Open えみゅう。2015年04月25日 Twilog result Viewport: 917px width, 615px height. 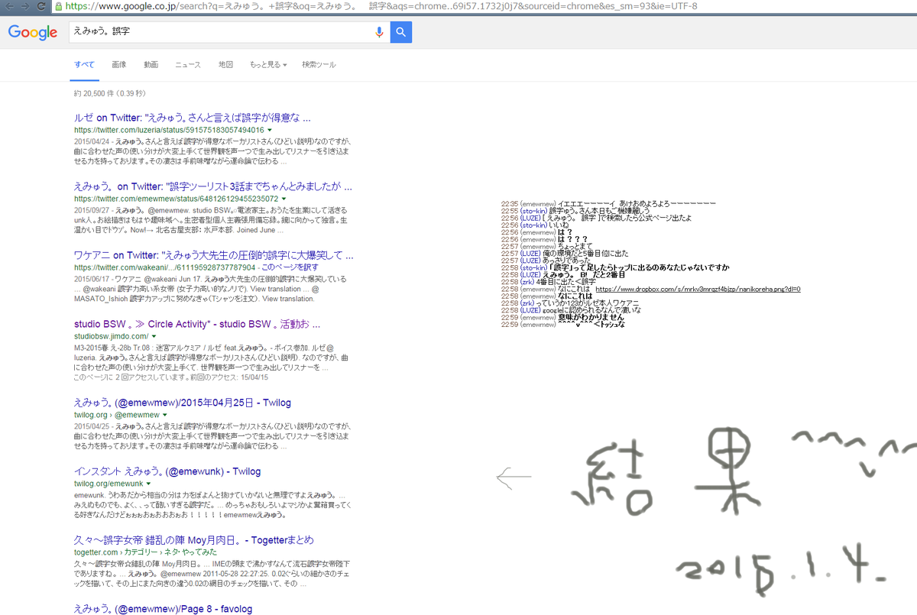point(183,403)
